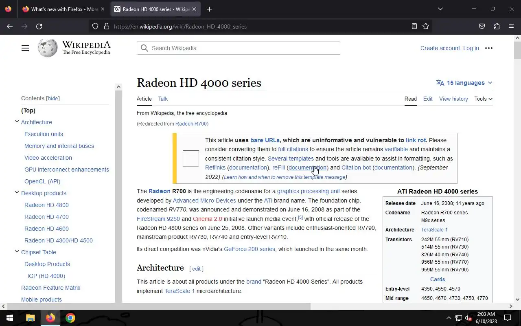Open Save to Pocket icon
521x326 pixels.
coord(482,26)
